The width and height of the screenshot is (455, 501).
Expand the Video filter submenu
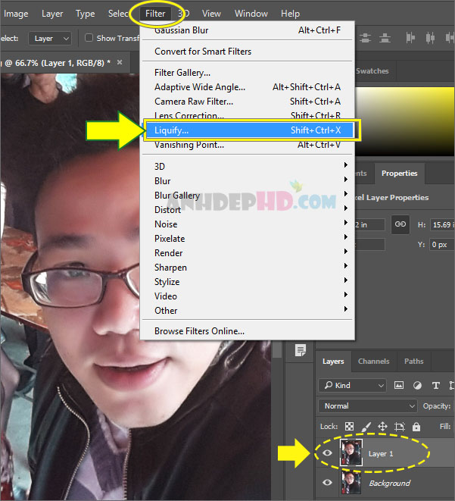click(248, 296)
